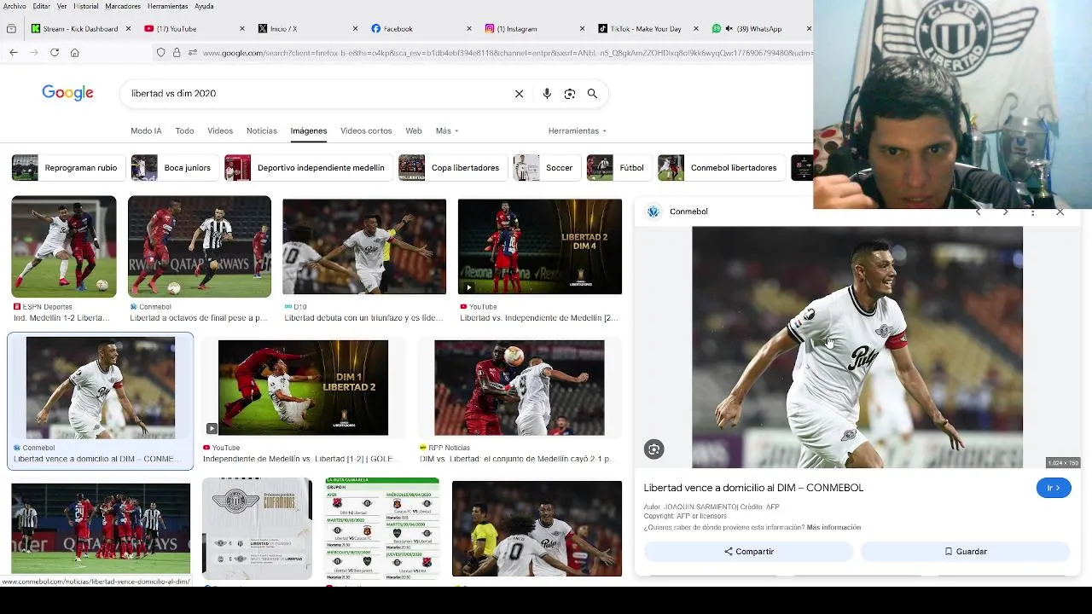This screenshot has height=614, width=1092.
Task: Open the Historial menu
Action: tap(86, 6)
